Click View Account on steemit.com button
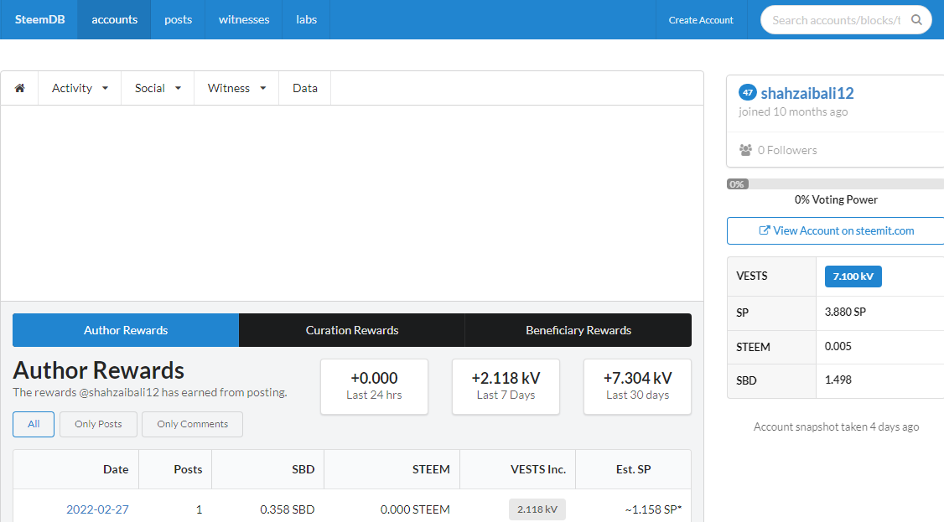 (836, 231)
